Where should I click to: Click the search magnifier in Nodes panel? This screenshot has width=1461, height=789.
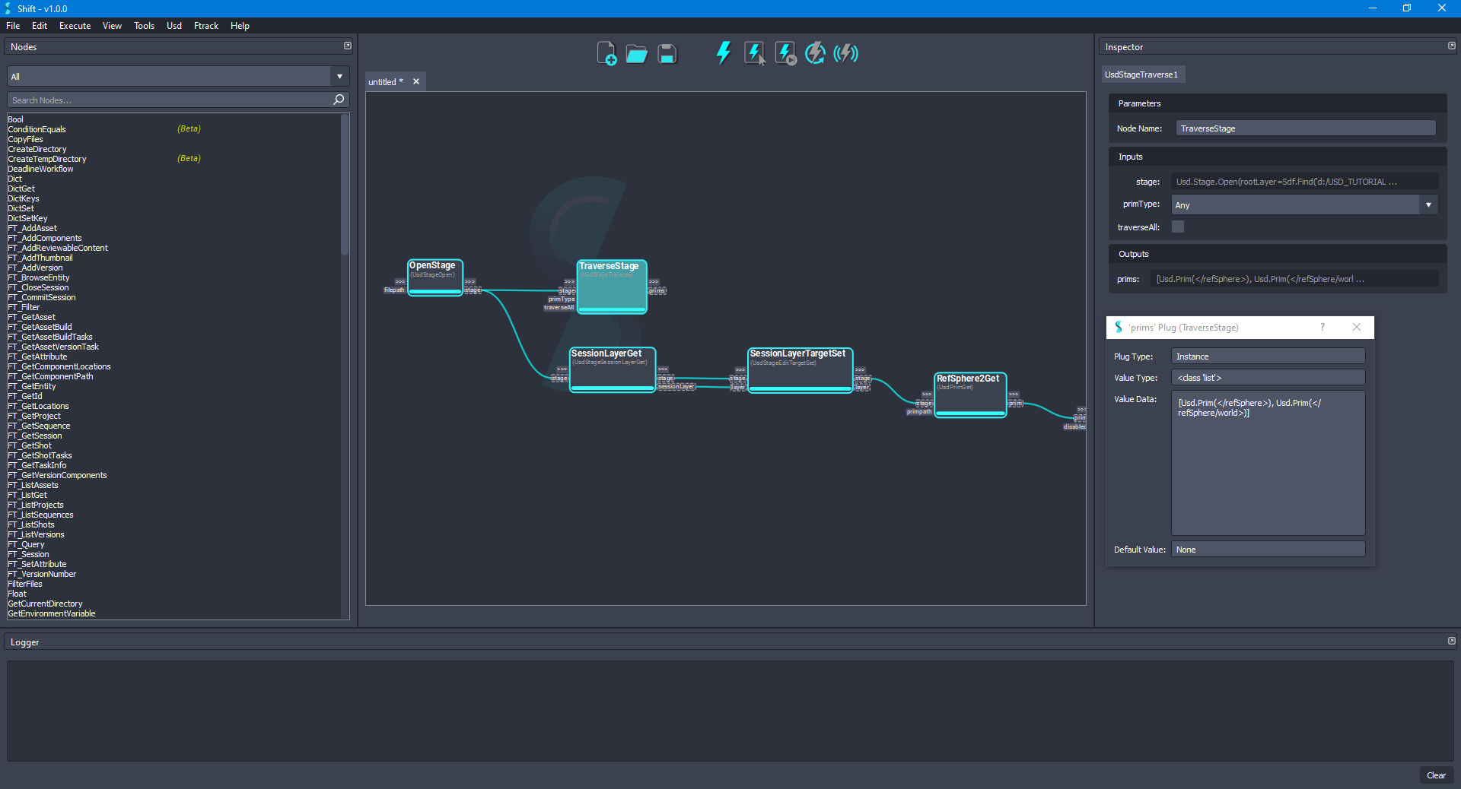(339, 100)
